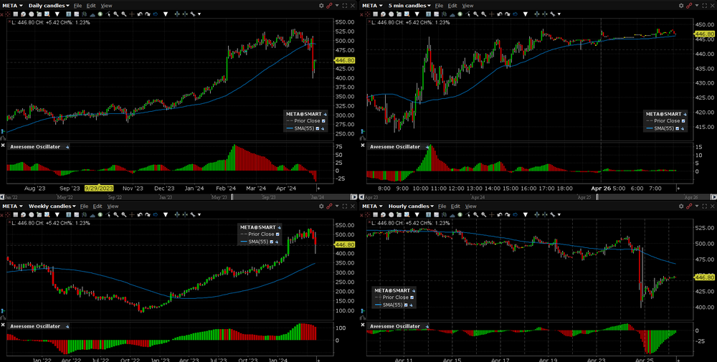Click yellow 446.80 price tag on Hourly chart
717x362 pixels.
704,277
